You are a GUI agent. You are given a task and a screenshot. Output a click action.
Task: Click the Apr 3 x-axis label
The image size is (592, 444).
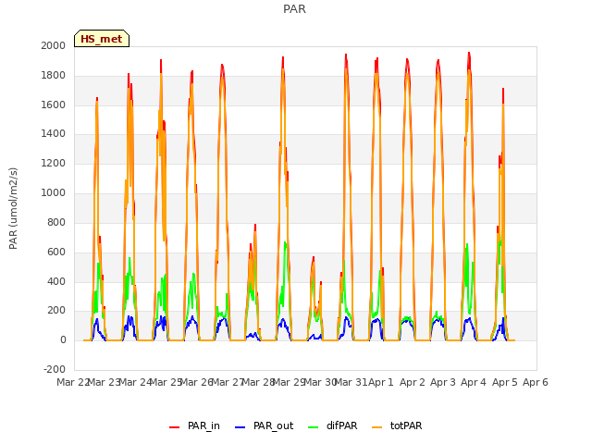tap(443, 382)
